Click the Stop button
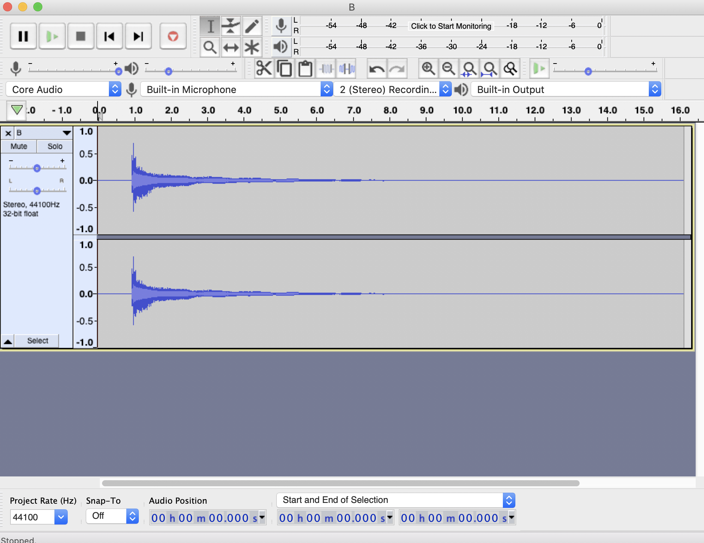This screenshot has width=704, height=543. click(81, 36)
